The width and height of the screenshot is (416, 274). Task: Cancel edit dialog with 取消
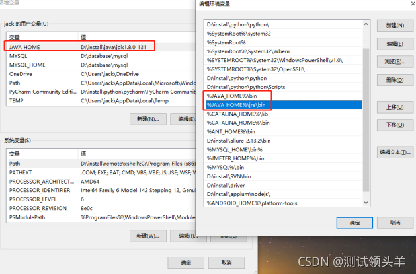[x=395, y=223]
